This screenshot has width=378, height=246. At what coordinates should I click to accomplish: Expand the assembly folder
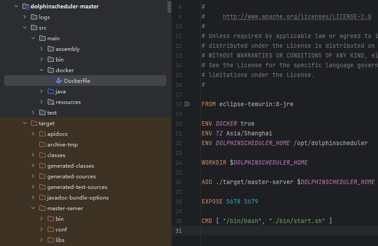(42, 49)
